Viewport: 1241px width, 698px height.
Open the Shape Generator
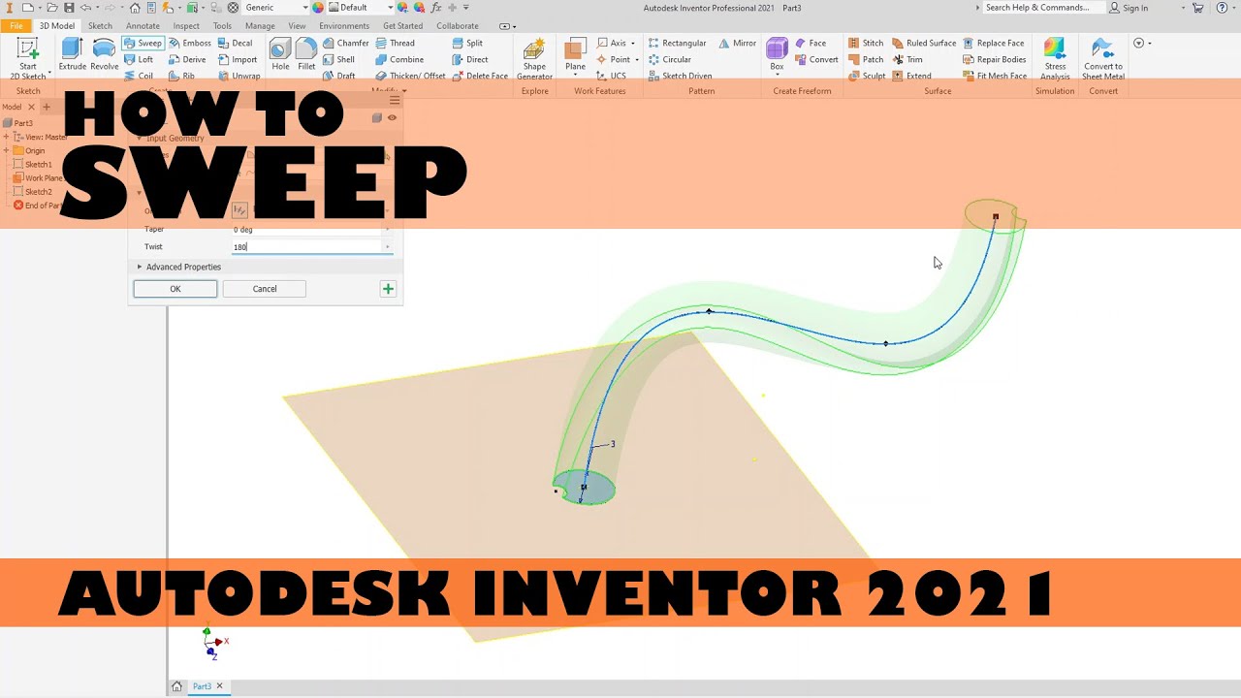pos(534,59)
